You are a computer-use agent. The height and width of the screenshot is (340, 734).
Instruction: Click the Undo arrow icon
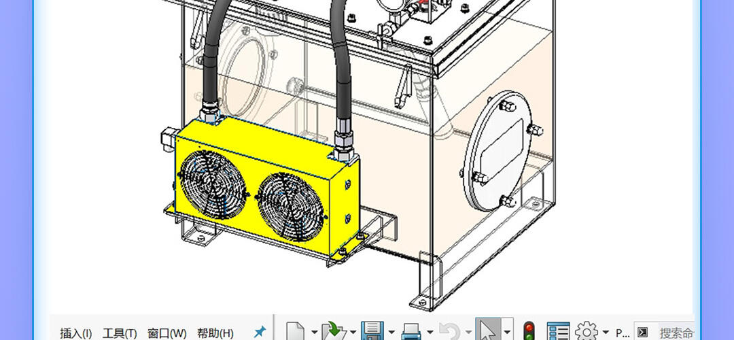point(449,332)
